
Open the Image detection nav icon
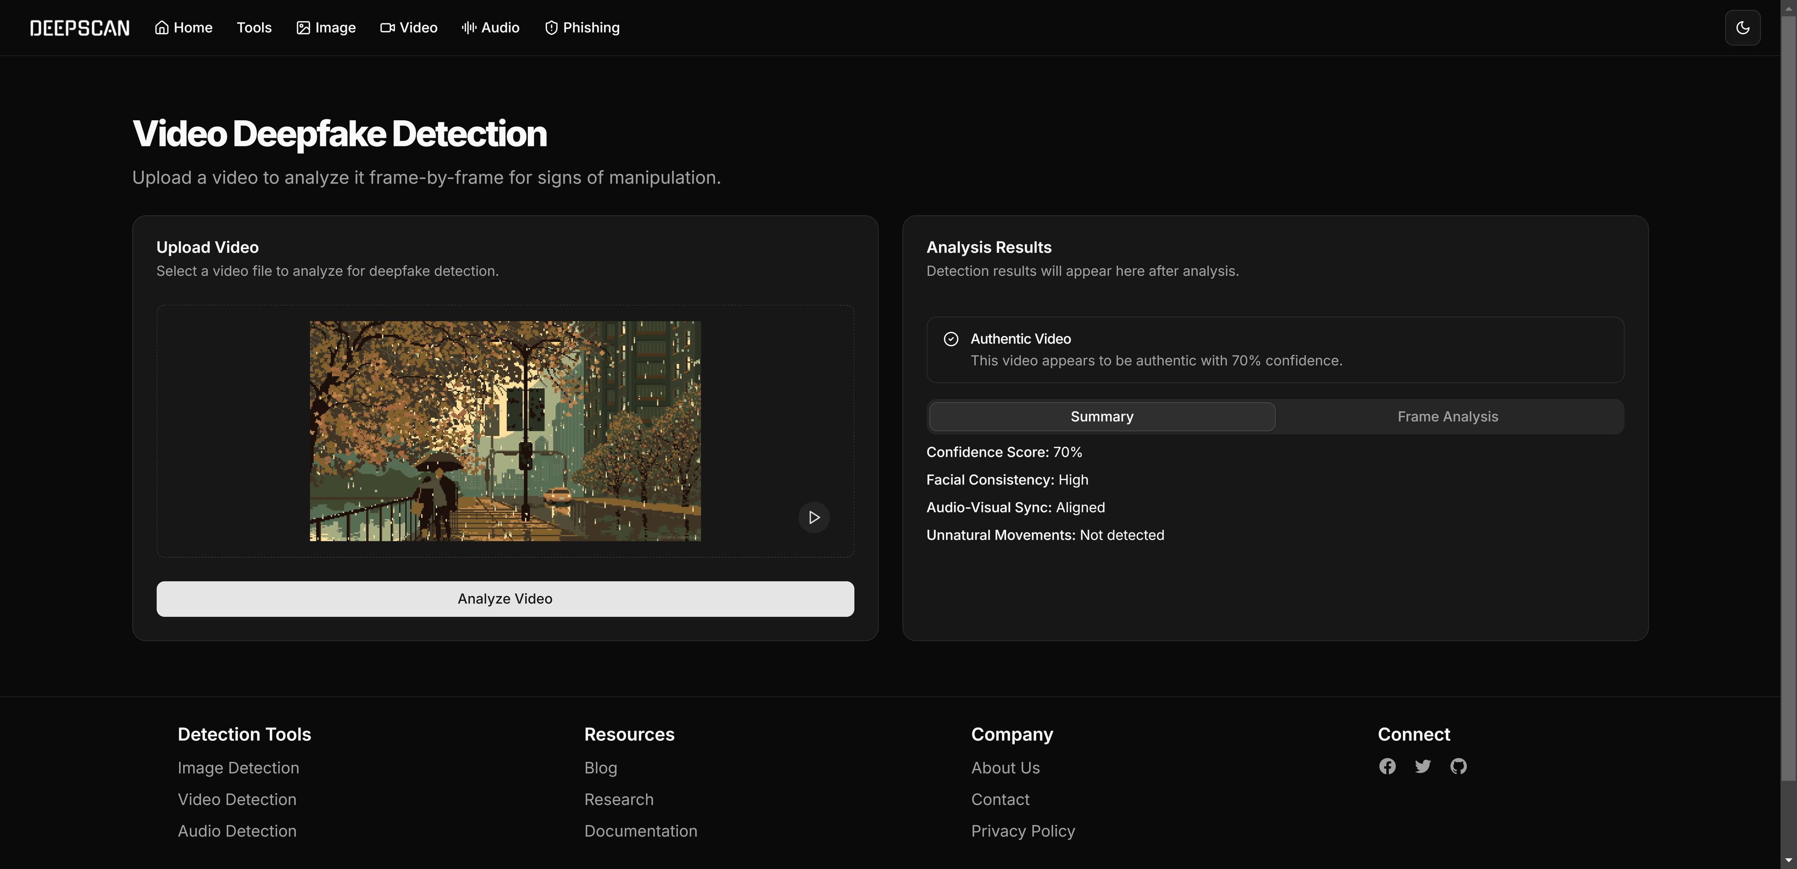[303, 27]
